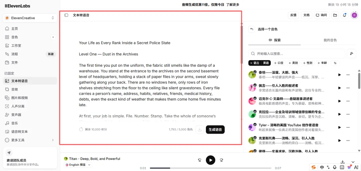The width and height of the screenshot is (361, 171).
Task: Add a new voice via 音色 plus icon
Action: (x=53, y=37)
